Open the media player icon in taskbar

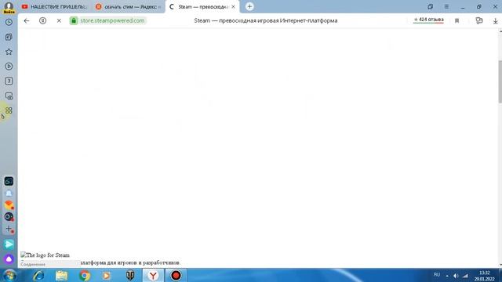click(x=107, y=276)
